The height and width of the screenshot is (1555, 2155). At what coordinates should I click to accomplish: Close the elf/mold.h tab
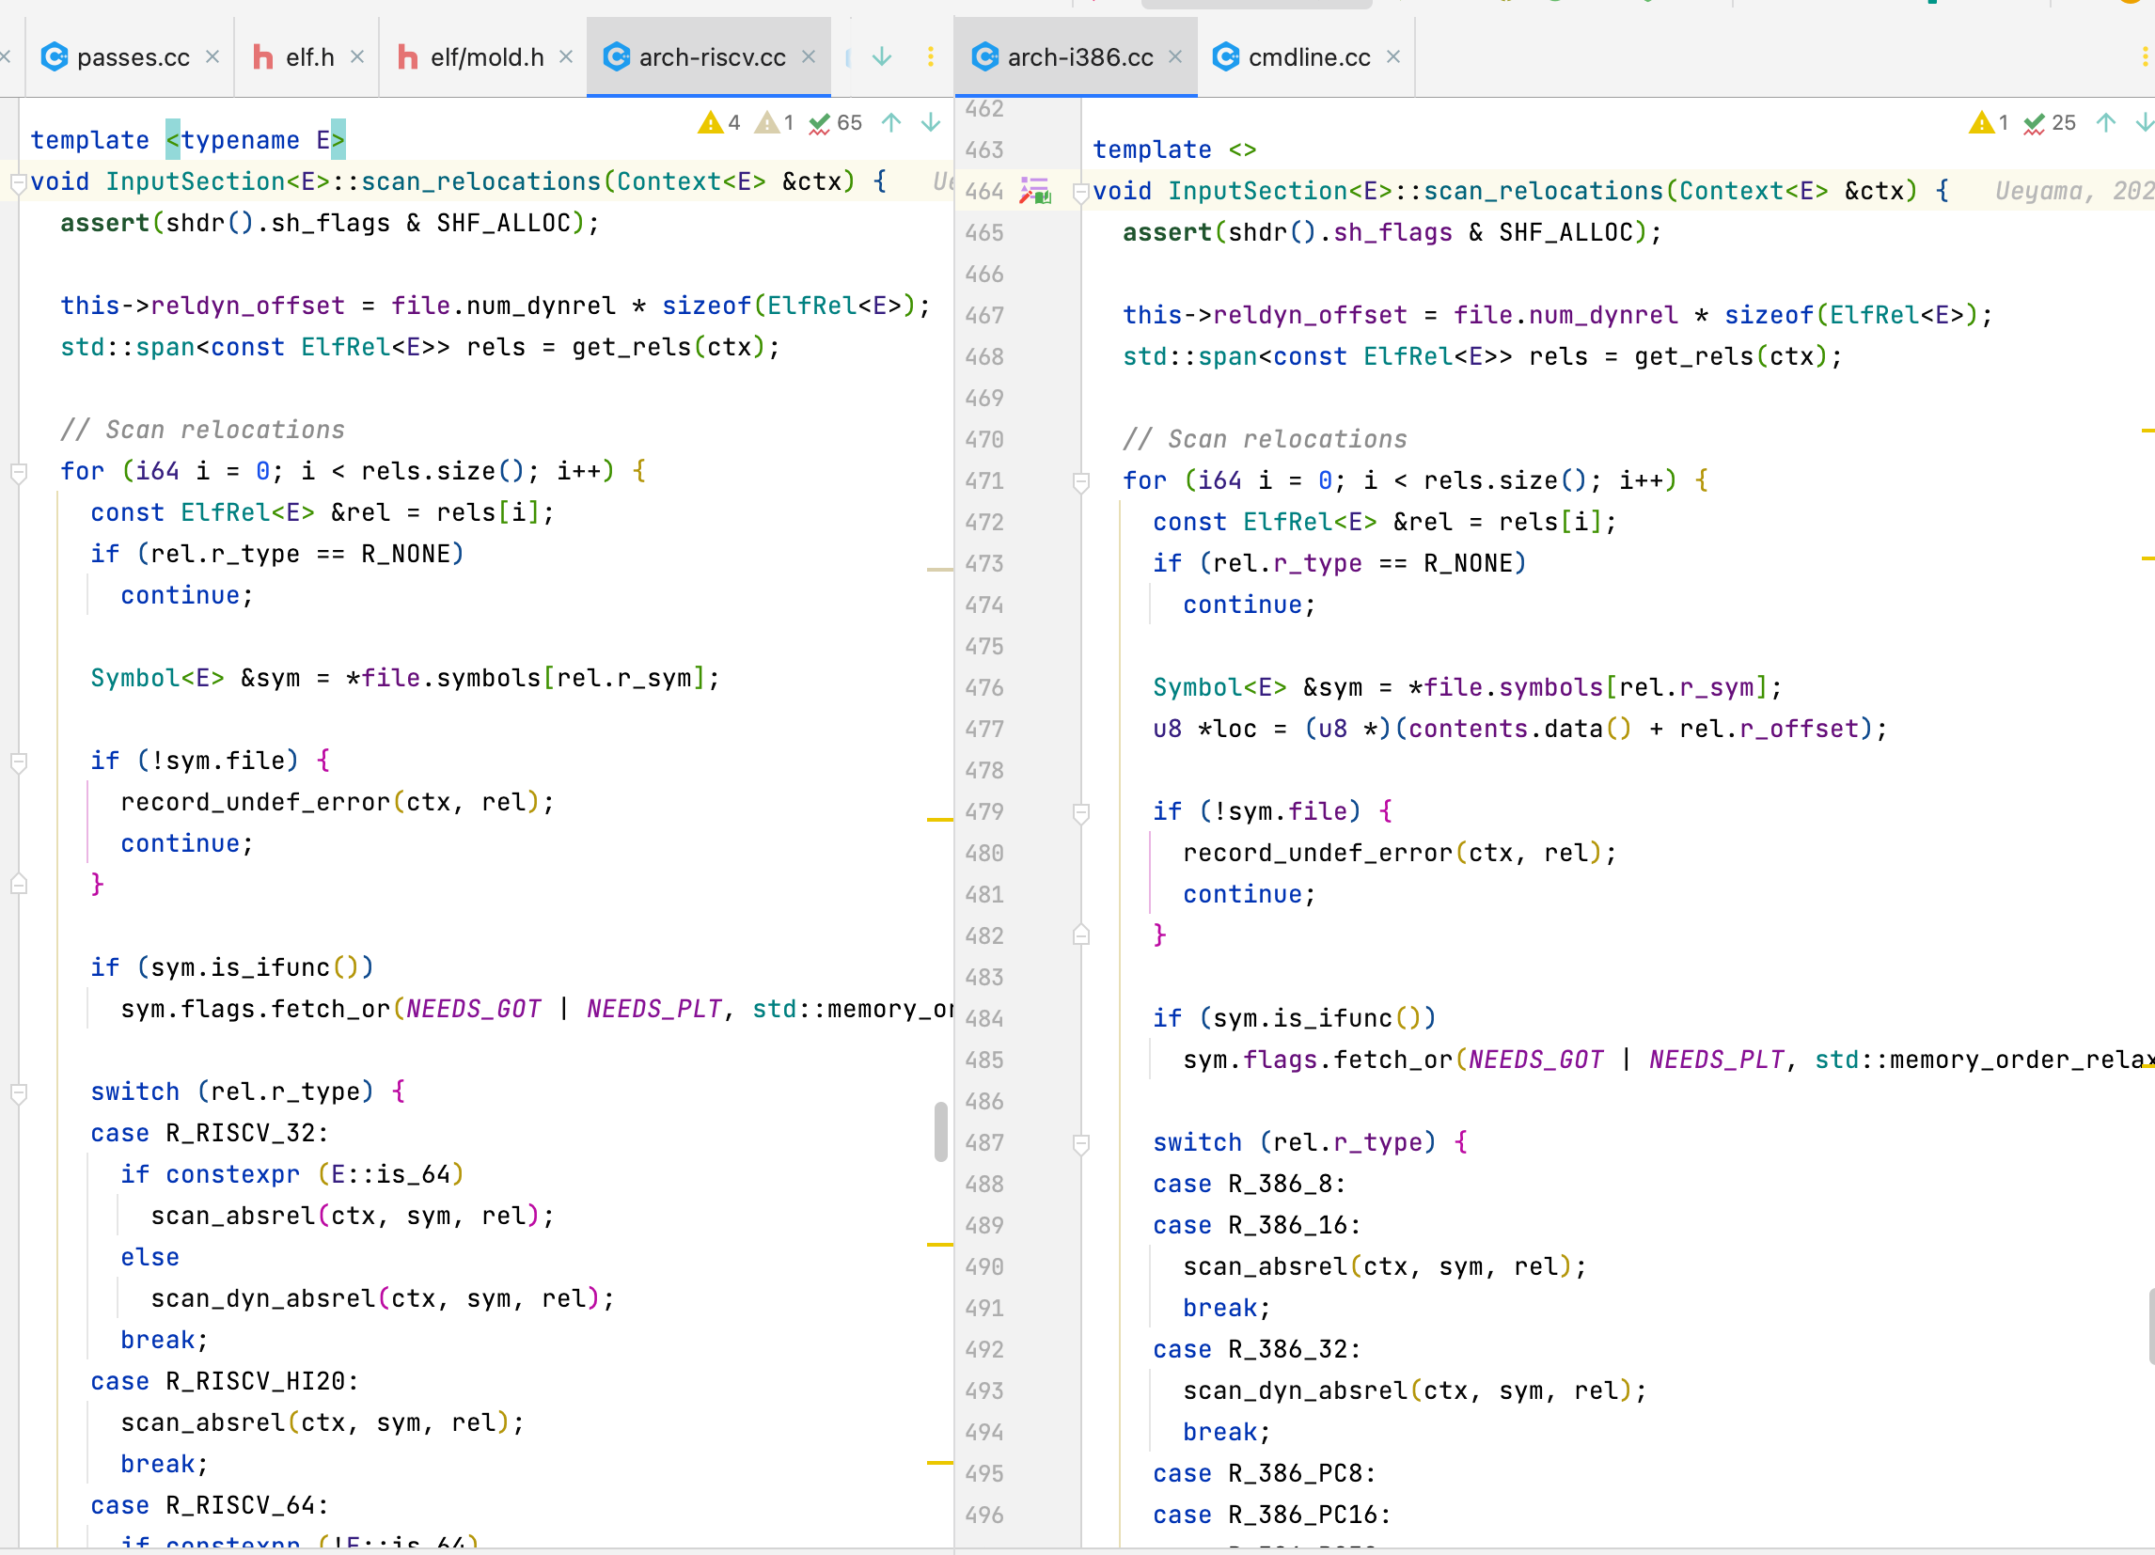coord(566,57)
